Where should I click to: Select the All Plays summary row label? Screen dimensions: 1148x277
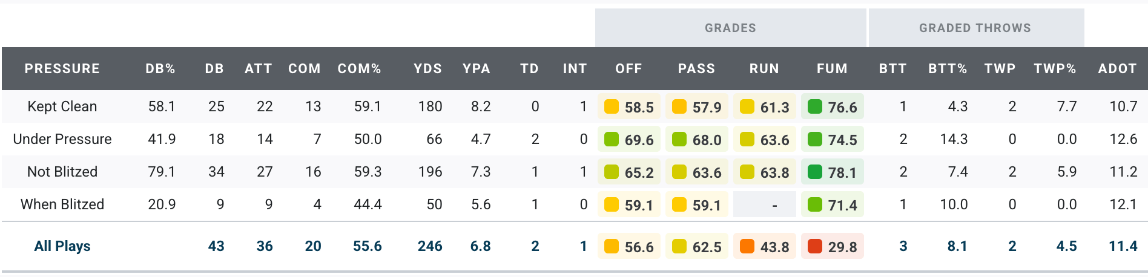pos(62,246)
